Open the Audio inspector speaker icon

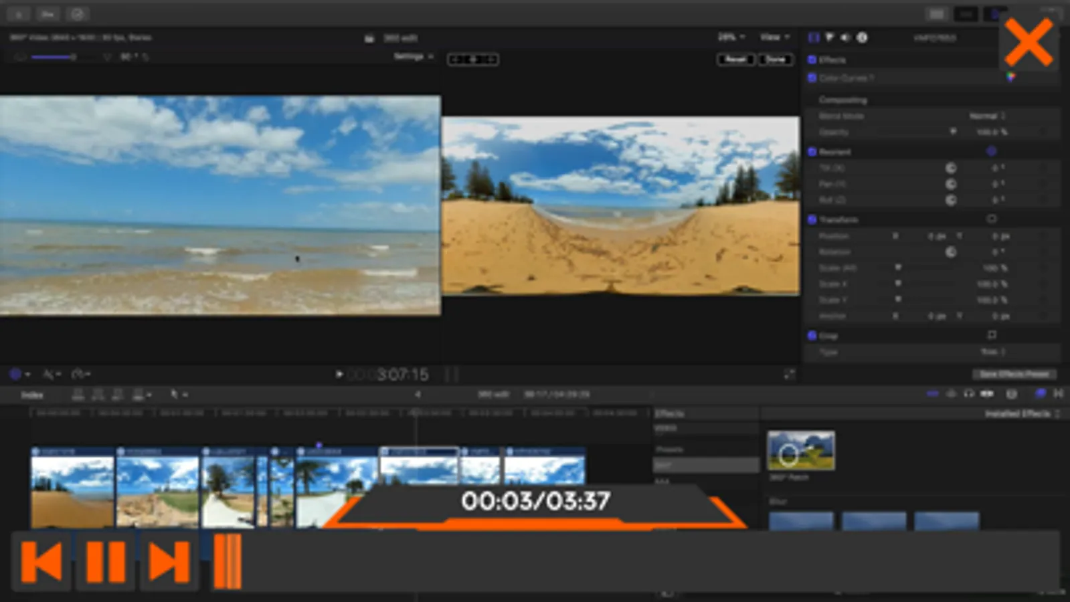[x=846, y=37]
